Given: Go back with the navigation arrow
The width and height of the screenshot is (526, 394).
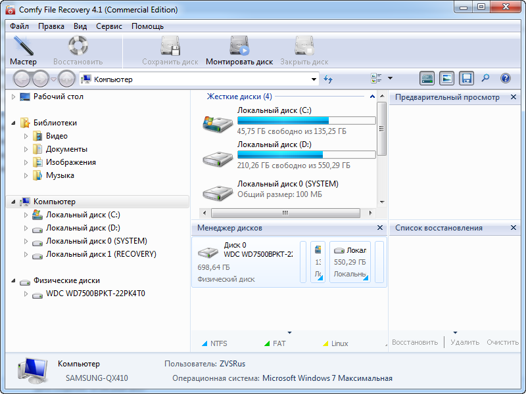Looking at the screenshot, I should 23,79.
